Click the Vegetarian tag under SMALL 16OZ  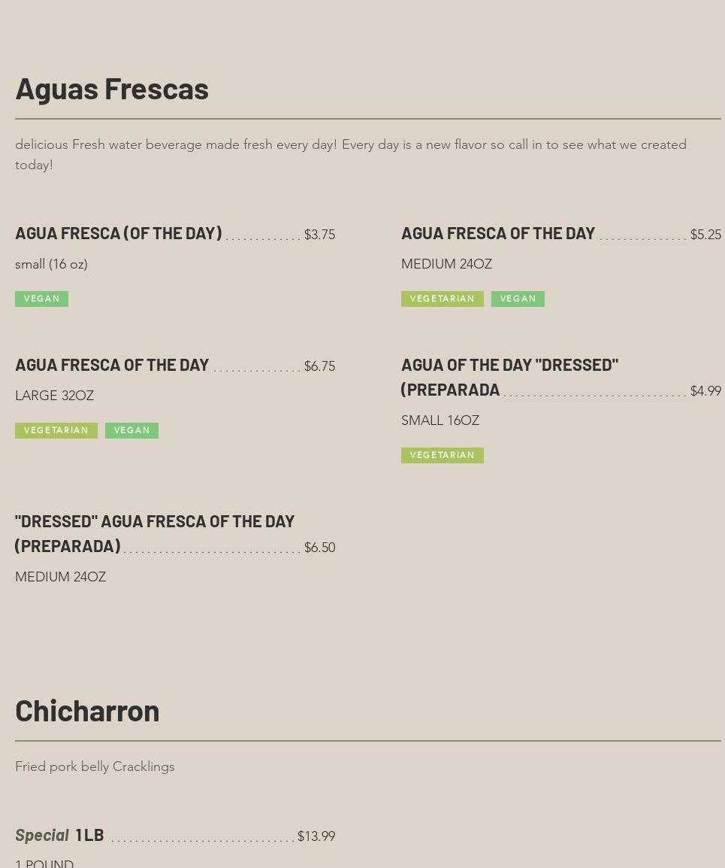click(442, 455)
